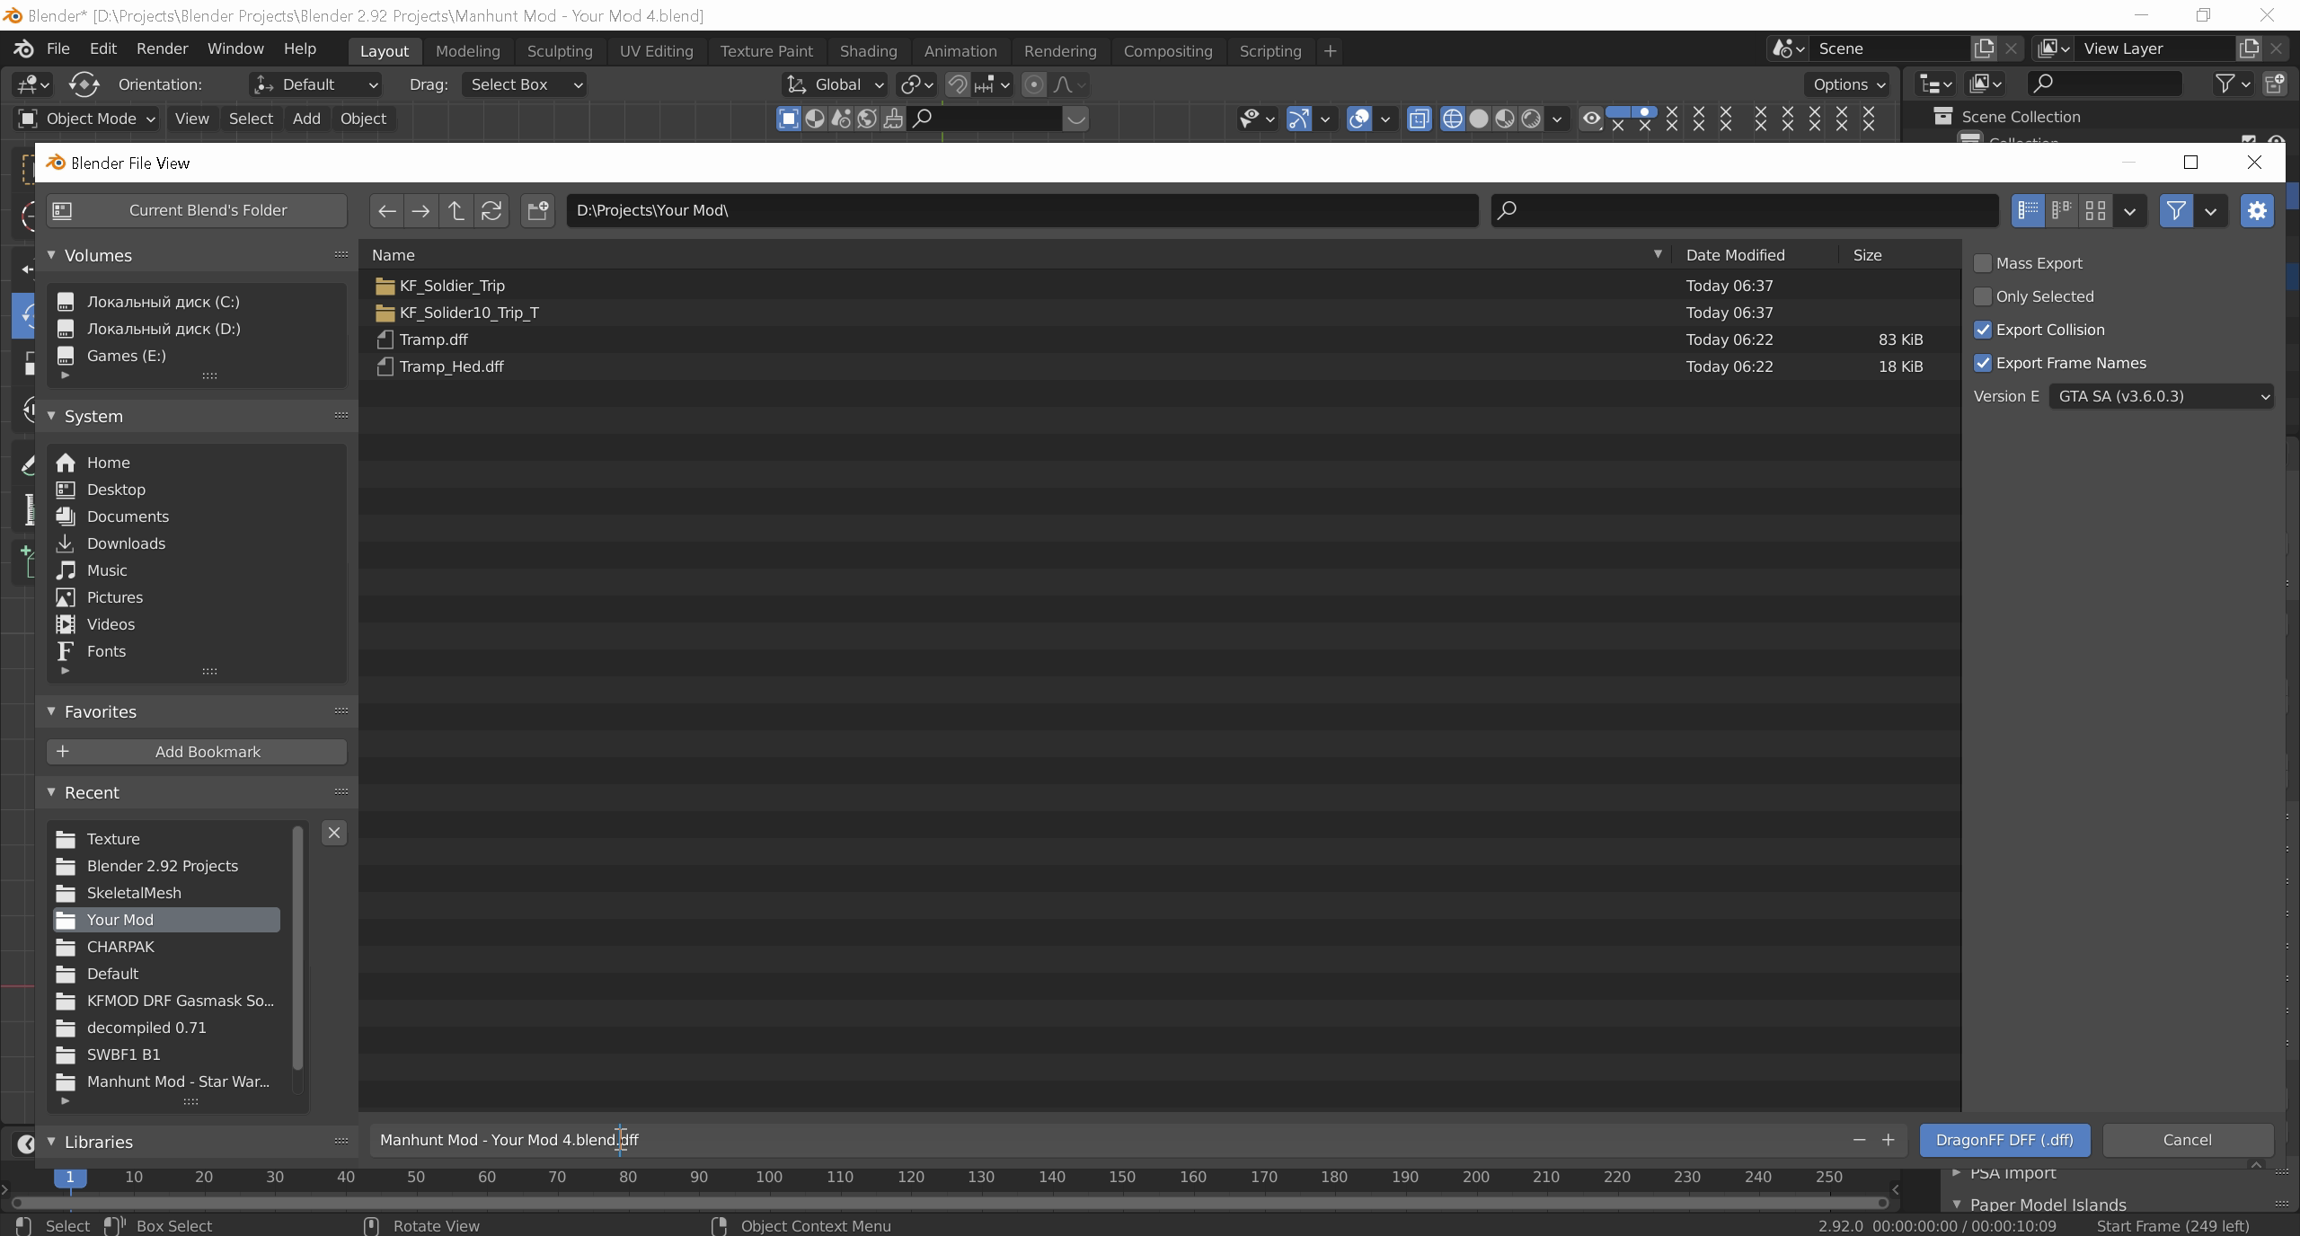Click the DragonFF DFF export button
The image size is (2300, 1236).
(2004, 1140)
